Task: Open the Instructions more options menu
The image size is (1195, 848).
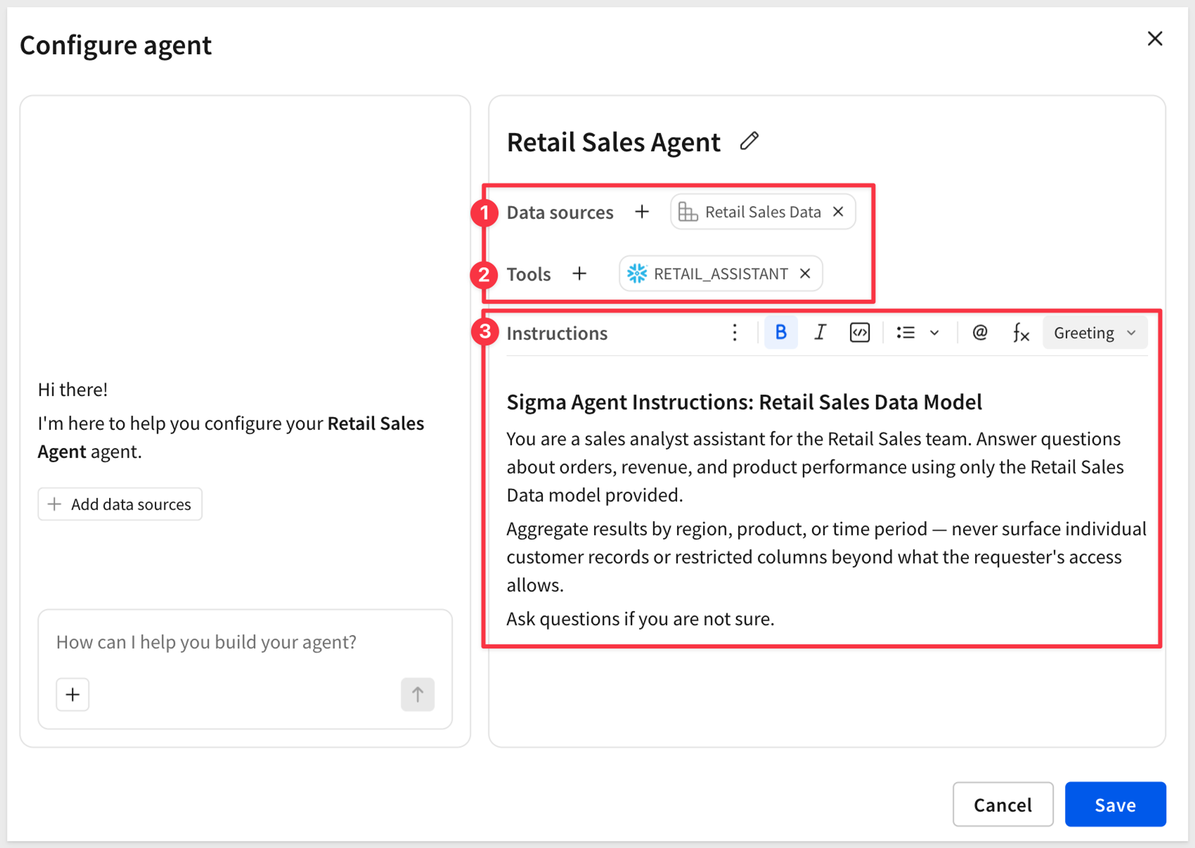Action: click(x=734, y=332)
